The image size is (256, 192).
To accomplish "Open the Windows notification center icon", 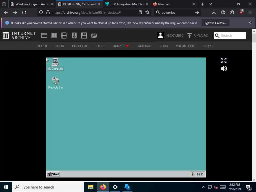I will [248, 187].
